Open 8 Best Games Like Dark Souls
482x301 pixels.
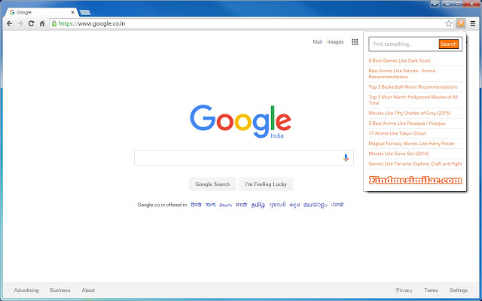(399, 61)
